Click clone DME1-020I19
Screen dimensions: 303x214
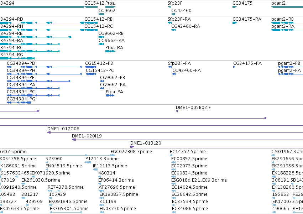(x=87, y=136)
